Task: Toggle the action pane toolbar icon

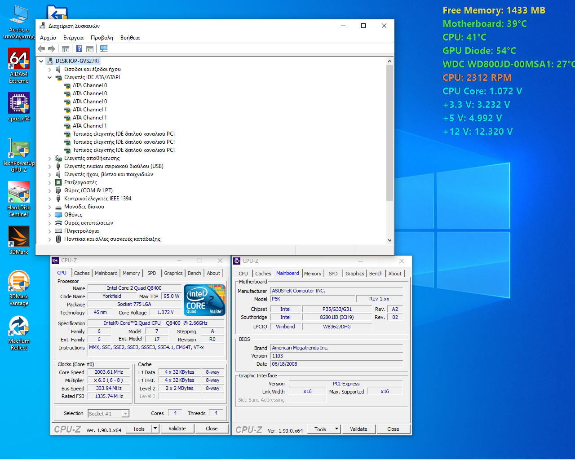Action: 90,49
